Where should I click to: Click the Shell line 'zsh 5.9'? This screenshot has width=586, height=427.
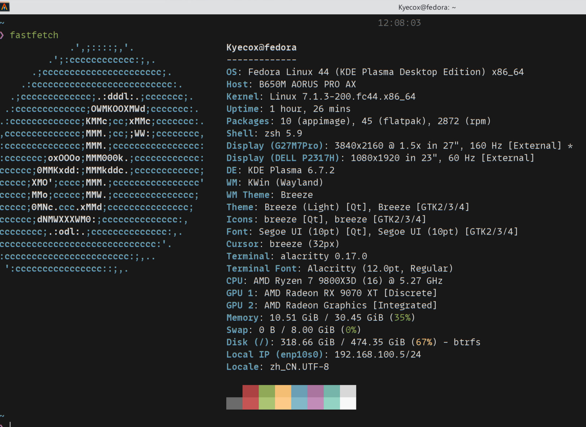(x=264, y=133)
